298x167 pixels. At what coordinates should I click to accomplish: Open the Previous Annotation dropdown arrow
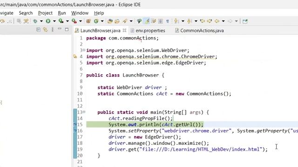[196, 21]
